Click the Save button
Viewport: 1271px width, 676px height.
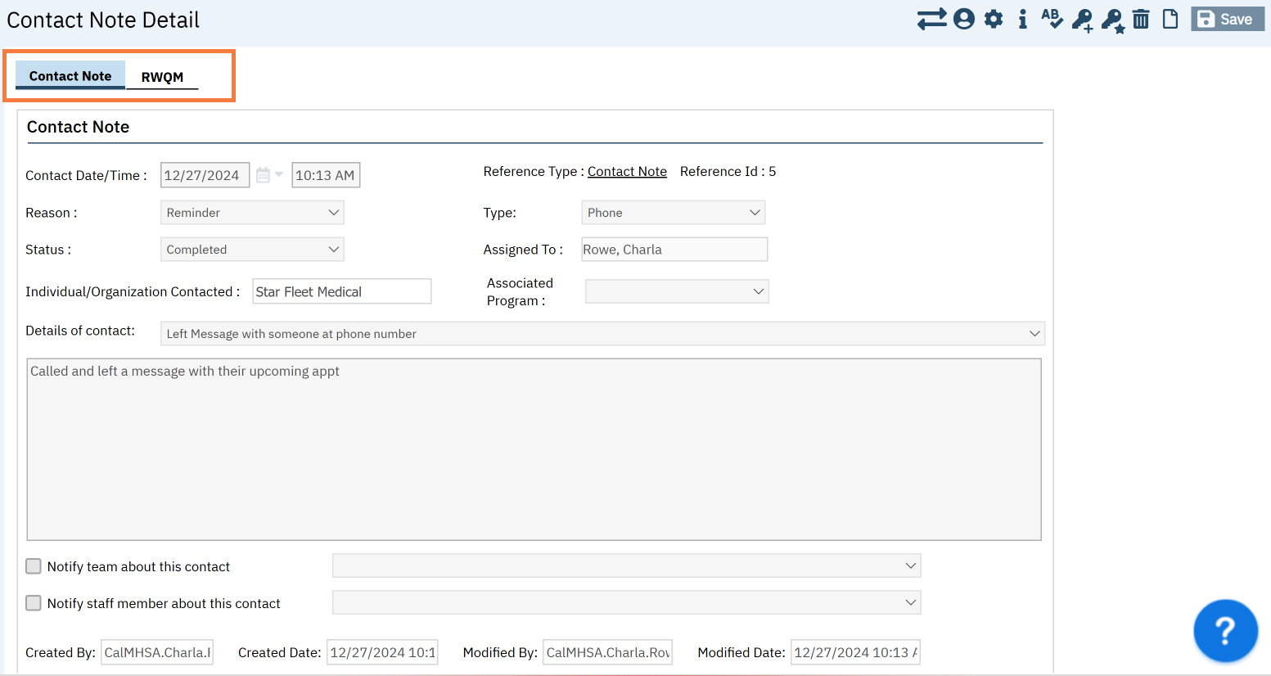[1227, 19]
